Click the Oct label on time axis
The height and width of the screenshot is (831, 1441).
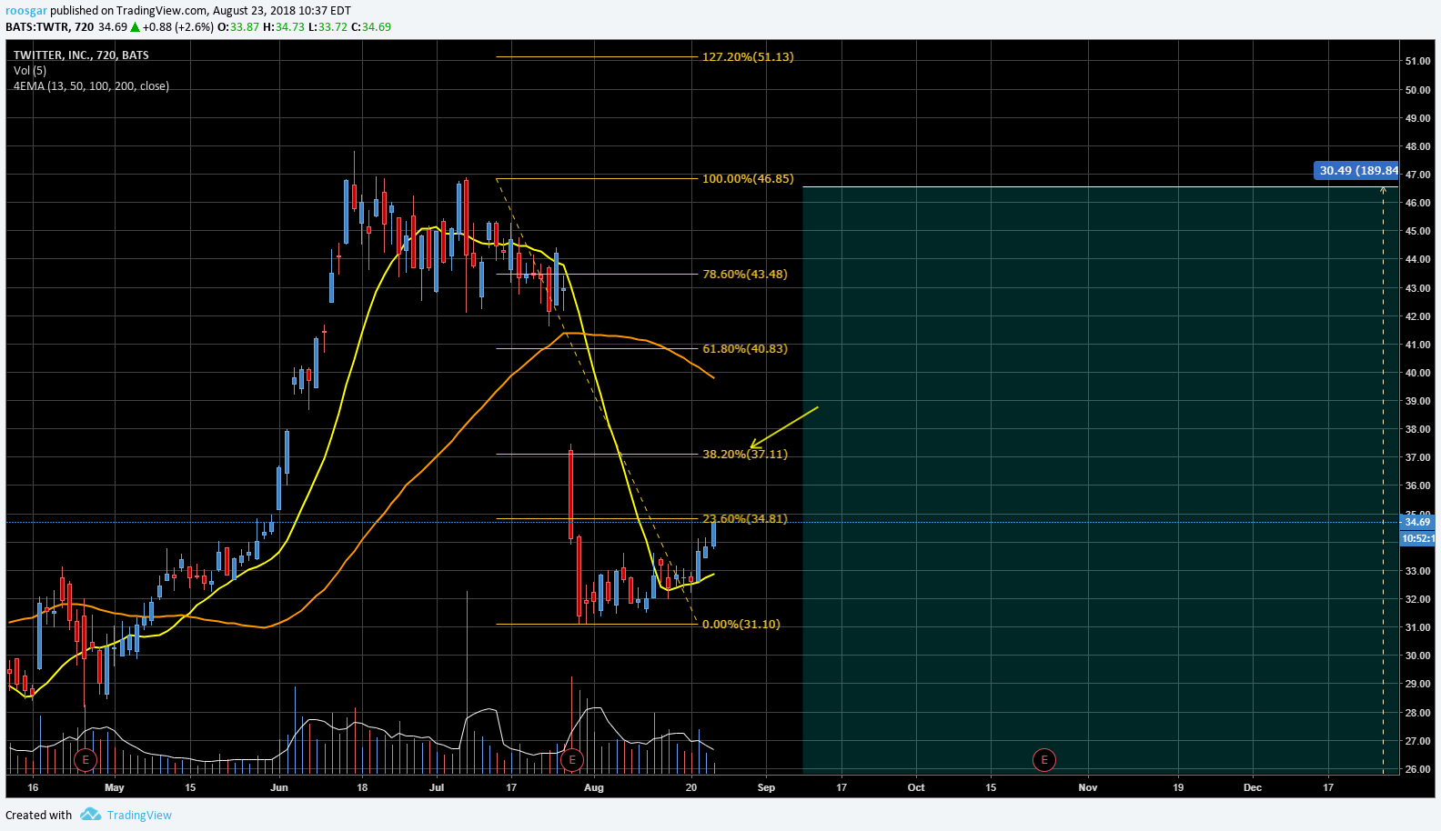pos(916,787)
